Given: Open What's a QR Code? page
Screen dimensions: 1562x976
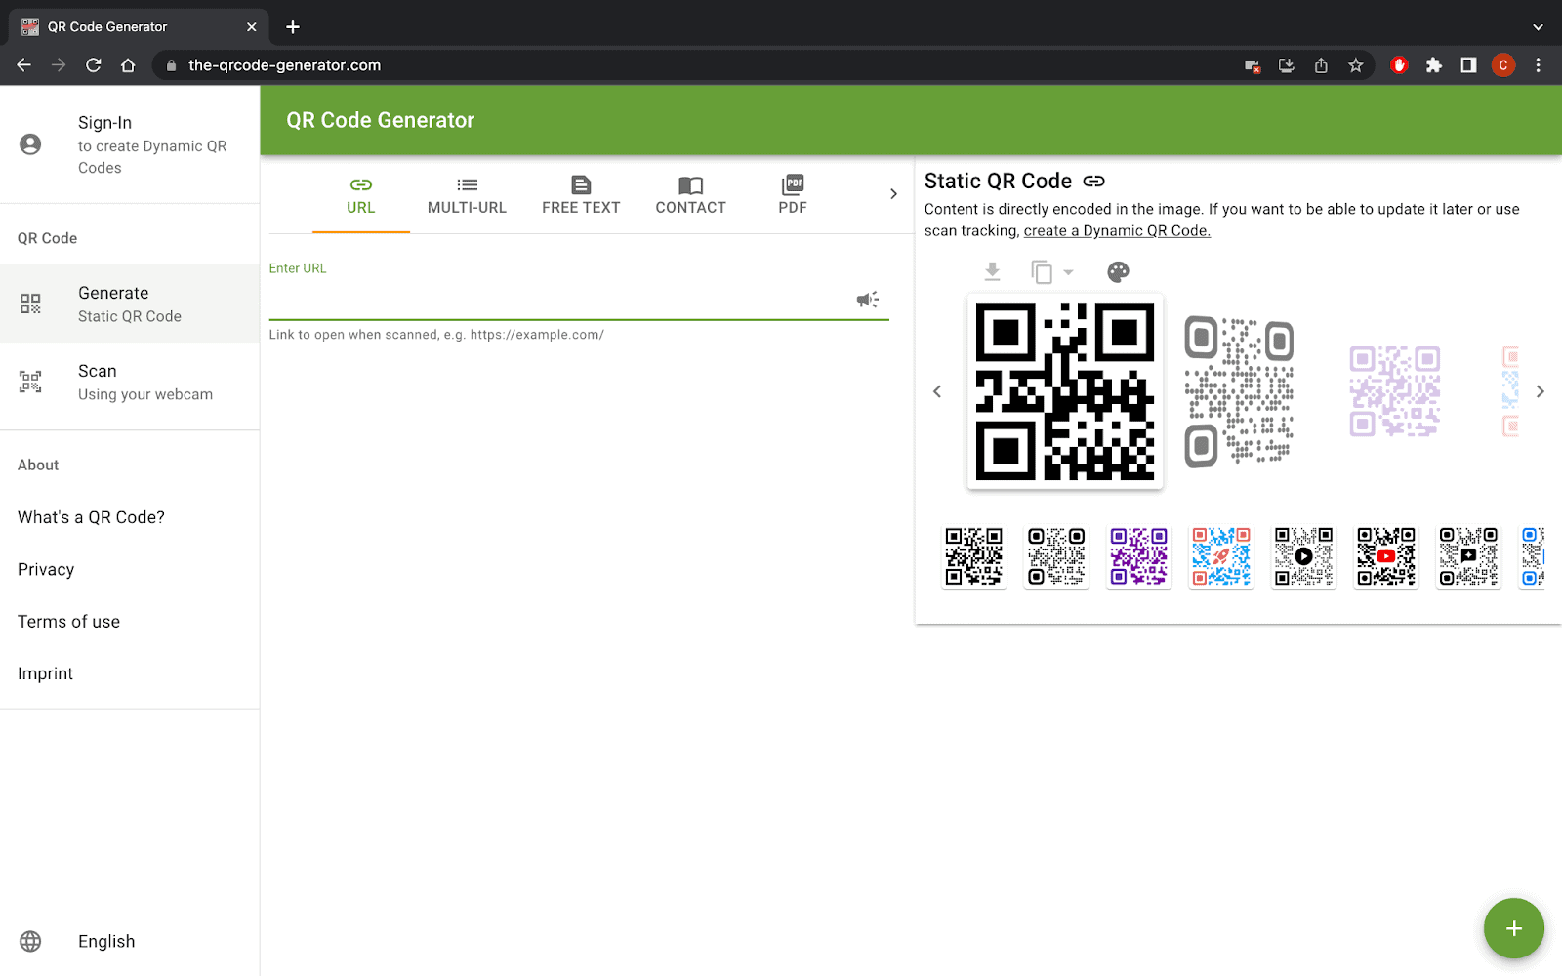Looking at the screenshot, I should click(91, 517).
